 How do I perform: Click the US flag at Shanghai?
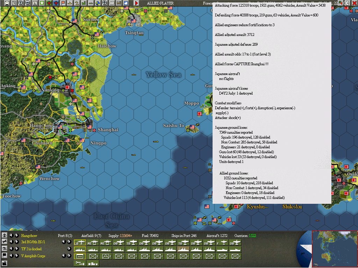[89, 127]
